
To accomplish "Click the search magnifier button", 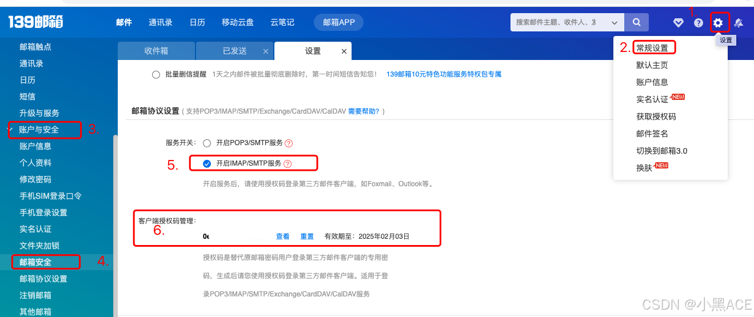I will click(636, 22).
